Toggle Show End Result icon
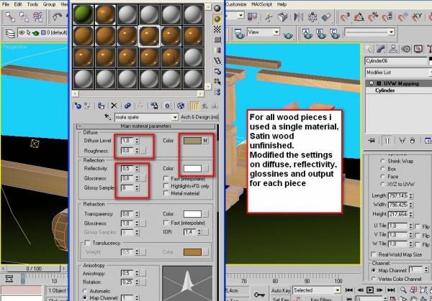 coord(194,106)
